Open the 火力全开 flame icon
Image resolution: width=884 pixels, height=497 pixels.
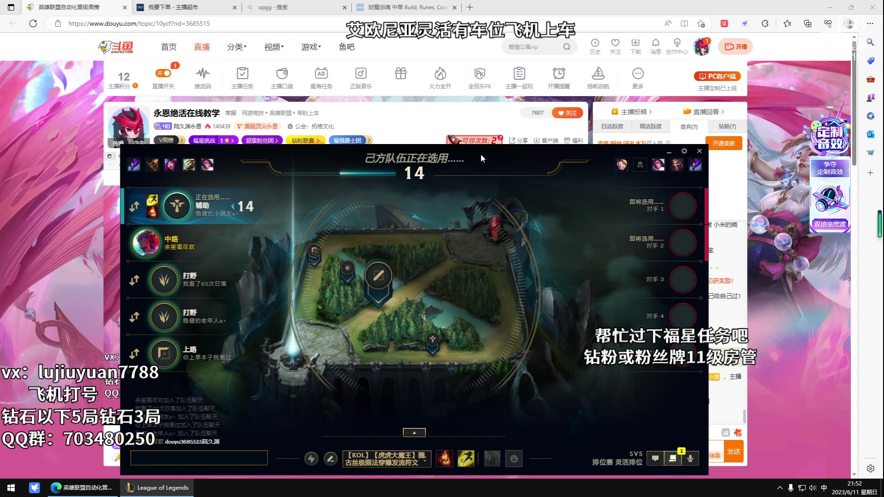click(440, 78)
